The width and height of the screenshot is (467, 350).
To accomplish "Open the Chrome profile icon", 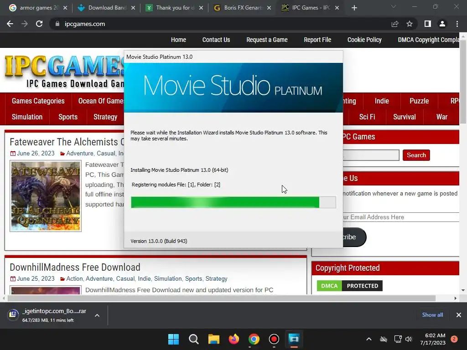I will tap(442, 24).
